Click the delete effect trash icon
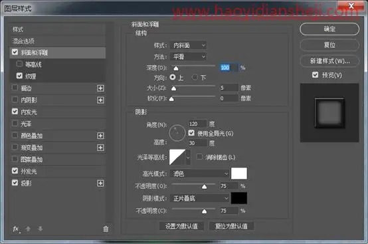The height and width of the screenshot is (244, 368). pyautogui.click(x=106, y=229)
